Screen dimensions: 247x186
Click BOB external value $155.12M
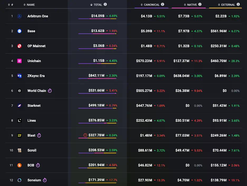[x=219, y=165]
